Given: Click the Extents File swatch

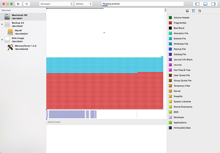Looking at the screenshot, I should coord(170,39).
